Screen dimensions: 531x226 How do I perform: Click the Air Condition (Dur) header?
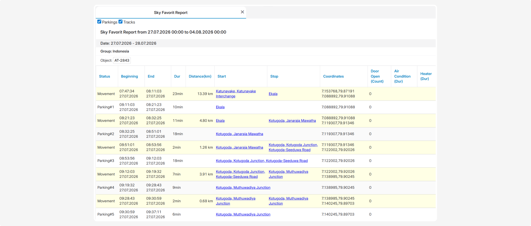click(x=402, y=76)
